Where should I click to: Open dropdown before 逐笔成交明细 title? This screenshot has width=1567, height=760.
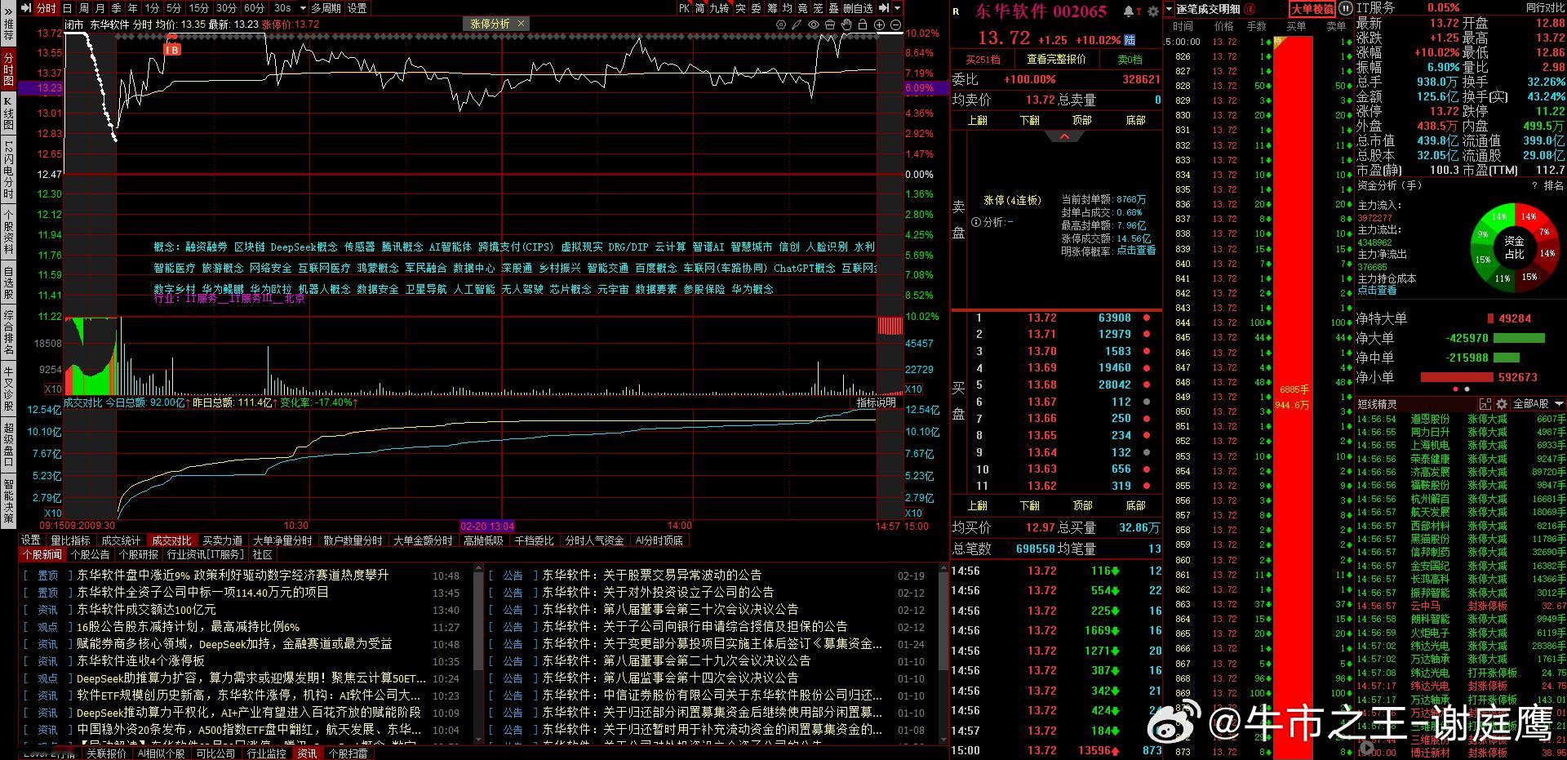1170,9
